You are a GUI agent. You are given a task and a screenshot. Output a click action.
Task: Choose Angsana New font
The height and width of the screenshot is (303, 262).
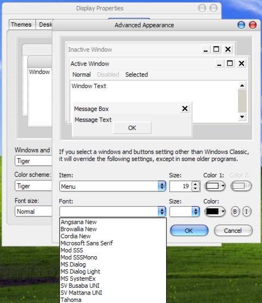click(78, 222)
